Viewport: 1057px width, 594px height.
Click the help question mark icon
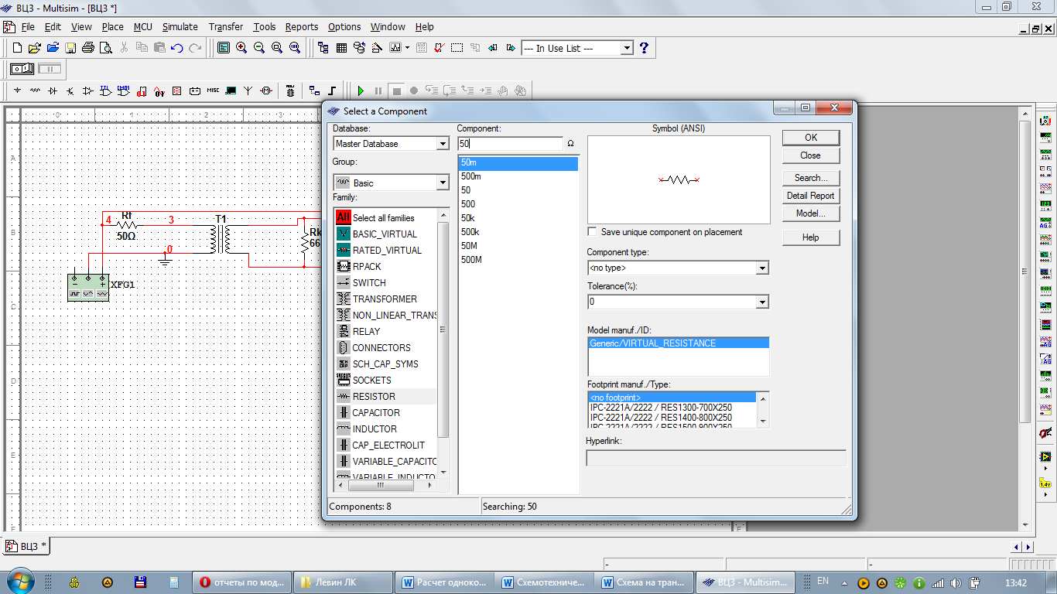tap(644, 48)
